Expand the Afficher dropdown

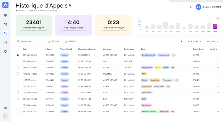click(195, 41)
